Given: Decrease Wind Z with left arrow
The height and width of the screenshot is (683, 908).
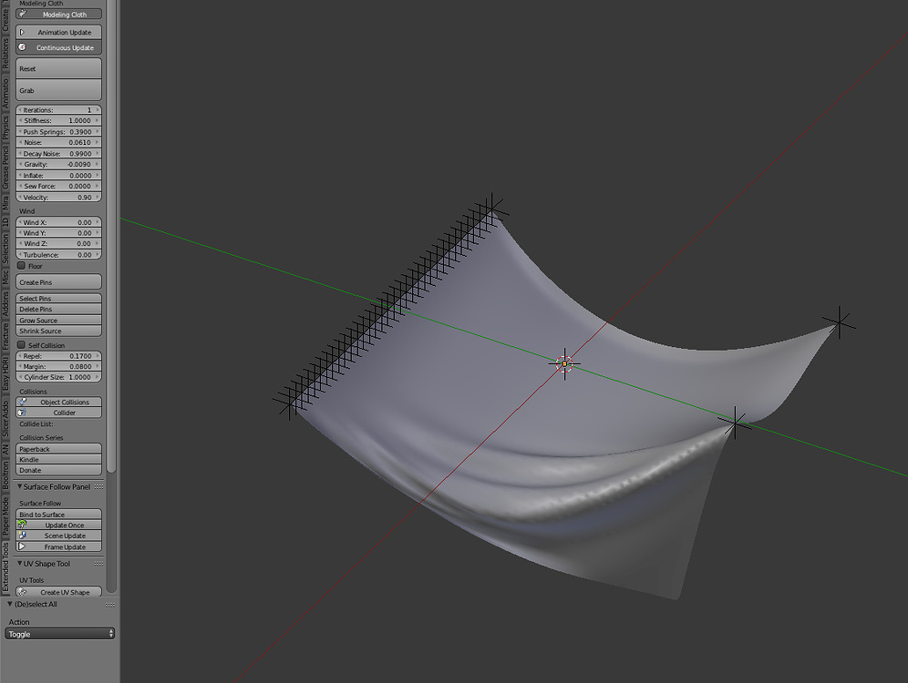Looking at the screenshot, I should (x=20, y=243).
